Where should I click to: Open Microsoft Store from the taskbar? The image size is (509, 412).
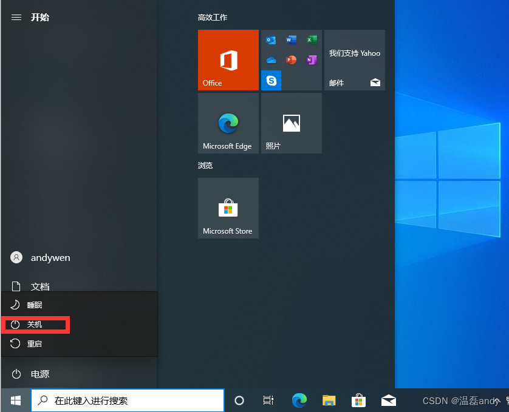359,400
